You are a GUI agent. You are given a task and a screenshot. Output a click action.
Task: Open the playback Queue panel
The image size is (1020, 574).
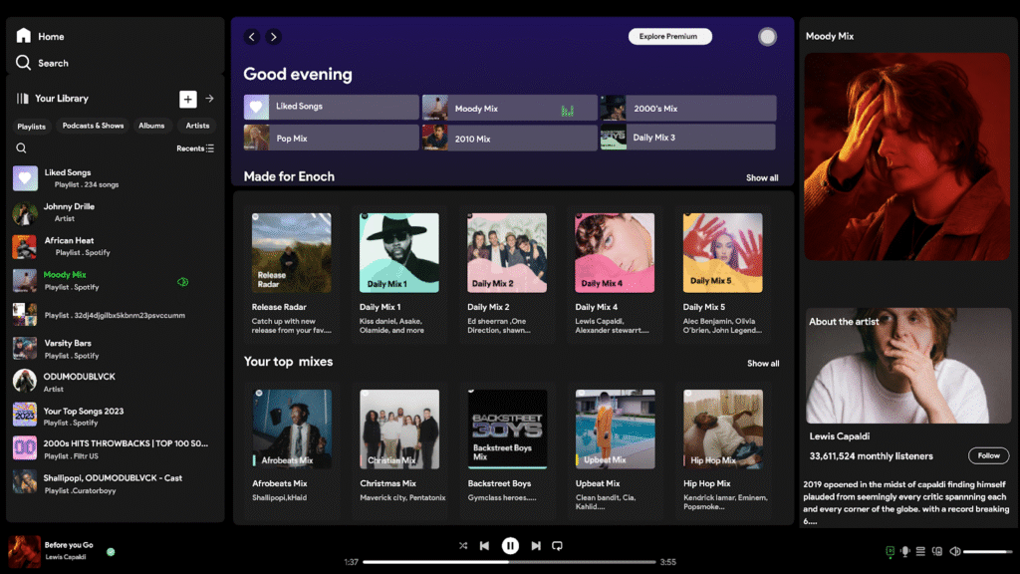(921, 550)
